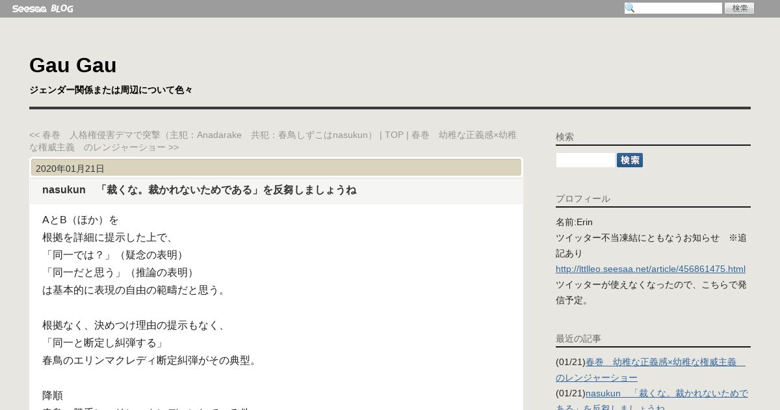The height and width of the screenshot is (410, 780).
Task: Focus the sidebar 検索 input field
Action: click(585, 160)
